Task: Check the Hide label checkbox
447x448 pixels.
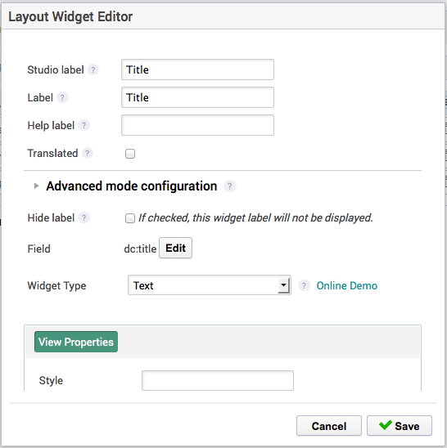Action: click(x=130, y=218)
